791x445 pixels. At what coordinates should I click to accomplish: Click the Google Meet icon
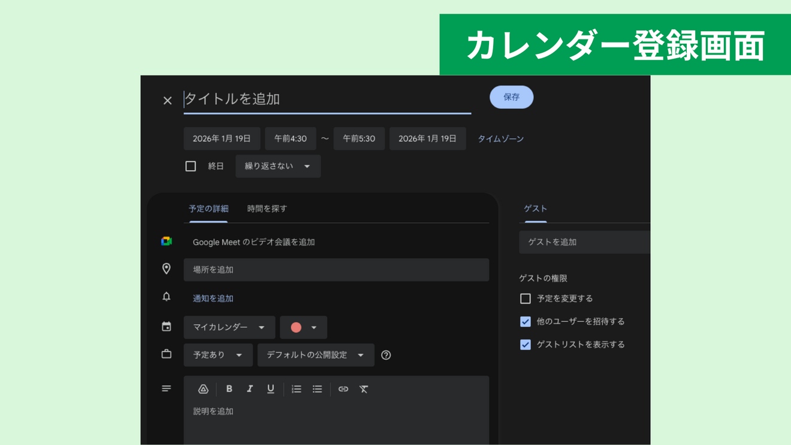(x=167, y=241)
